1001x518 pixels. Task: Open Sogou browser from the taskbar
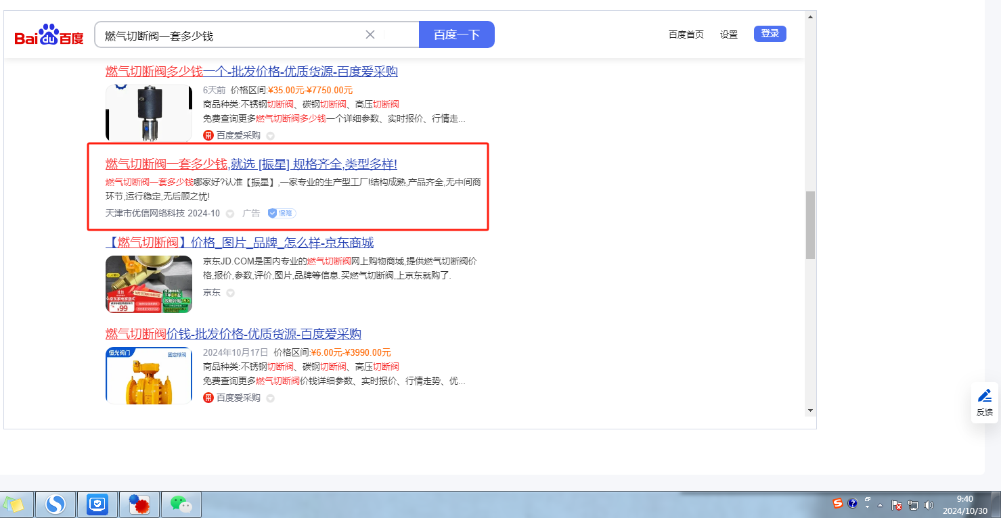click(x=55, y=504)
